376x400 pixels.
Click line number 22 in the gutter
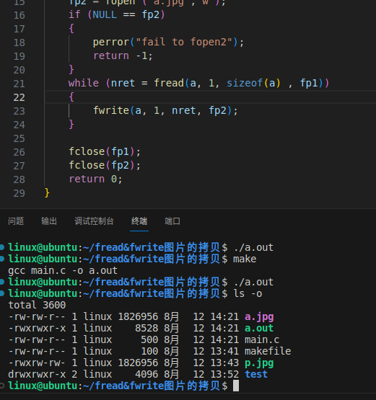pos(19,97)
